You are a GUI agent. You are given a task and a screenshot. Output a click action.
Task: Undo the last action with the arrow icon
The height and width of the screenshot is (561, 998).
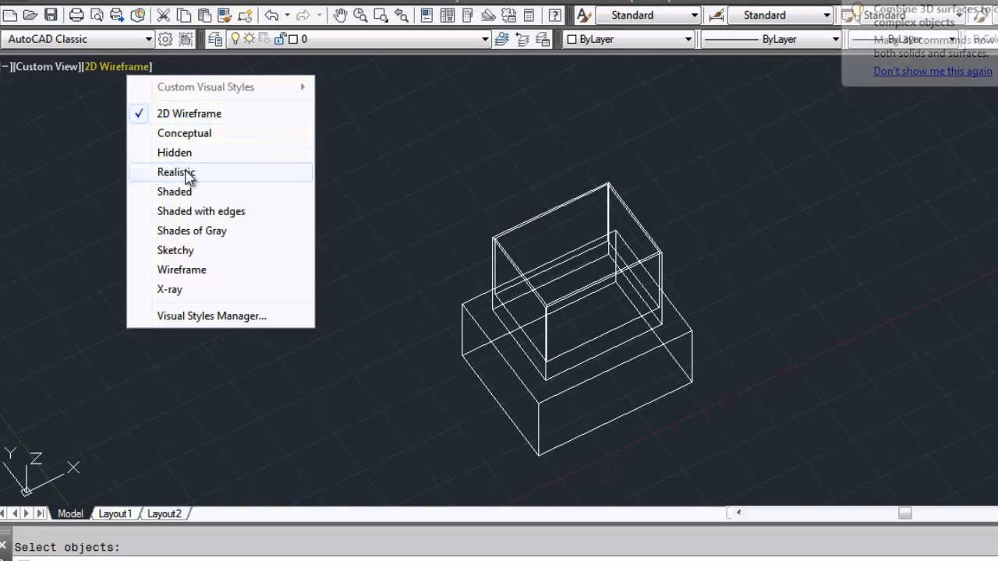click(x=271, y=15)
